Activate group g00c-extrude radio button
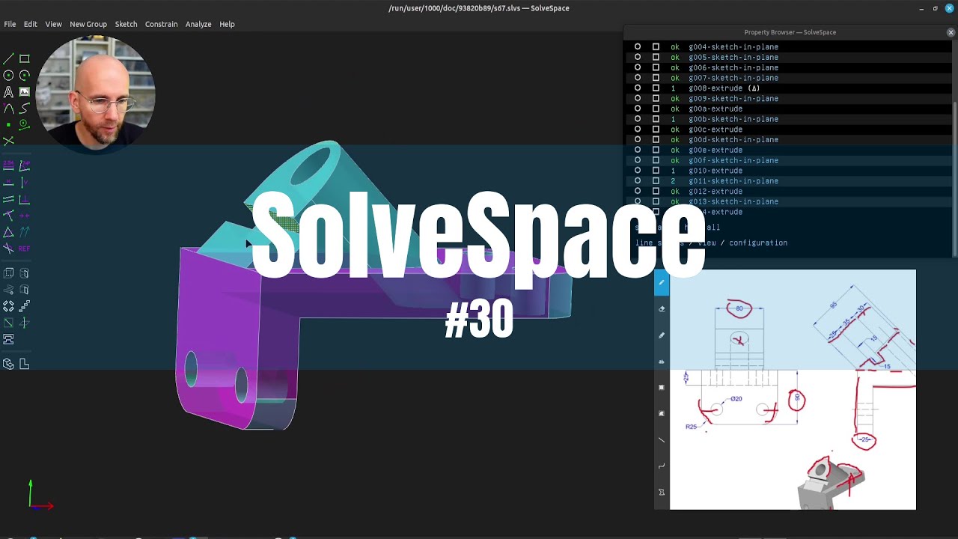958x539 pixels. (638, 129)
